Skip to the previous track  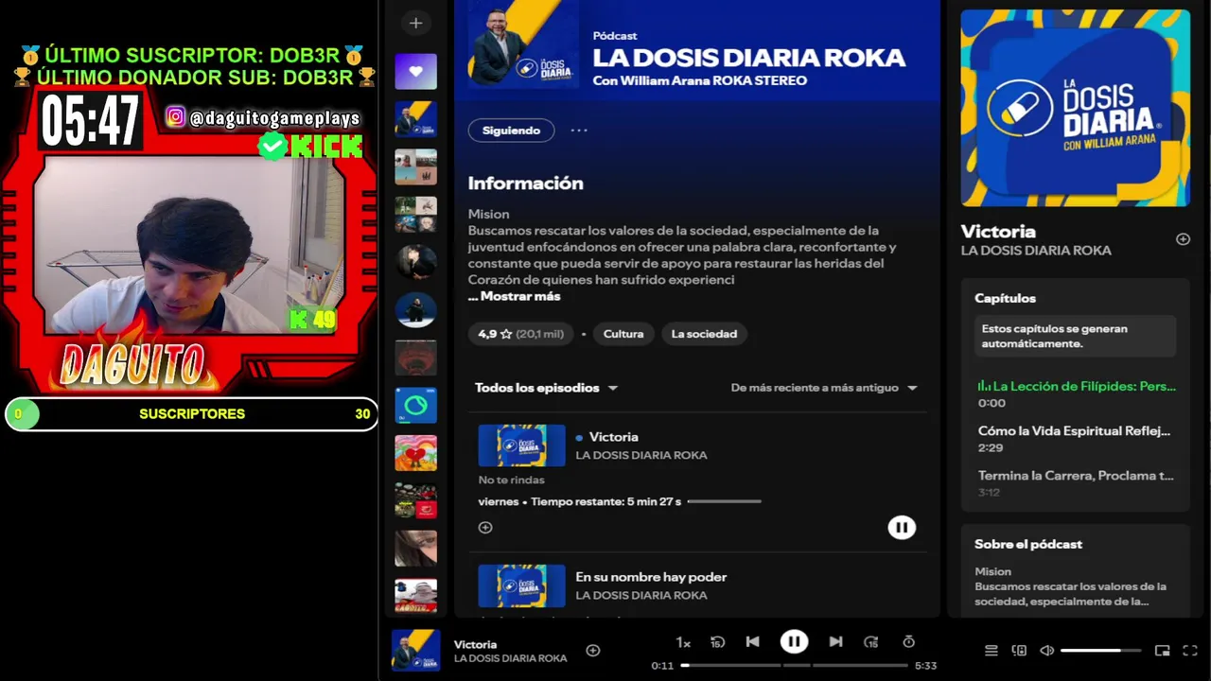[x=752, y=642]
